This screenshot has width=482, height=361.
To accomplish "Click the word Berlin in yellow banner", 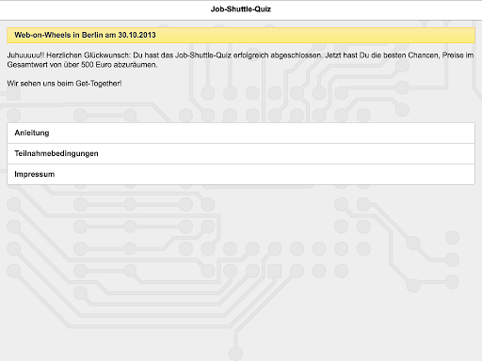I will point(92,35).
